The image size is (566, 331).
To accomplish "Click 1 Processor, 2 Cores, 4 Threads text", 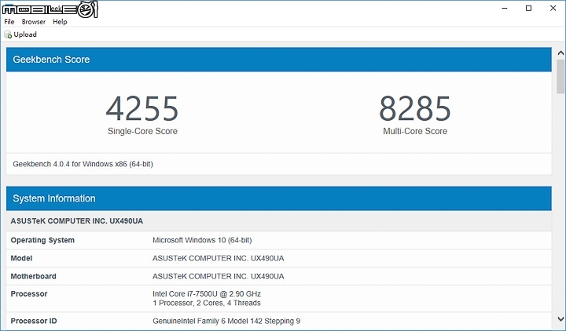I will coord(207,303).
